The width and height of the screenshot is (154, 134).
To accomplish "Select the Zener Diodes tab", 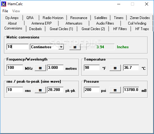I will pos(140,18).
